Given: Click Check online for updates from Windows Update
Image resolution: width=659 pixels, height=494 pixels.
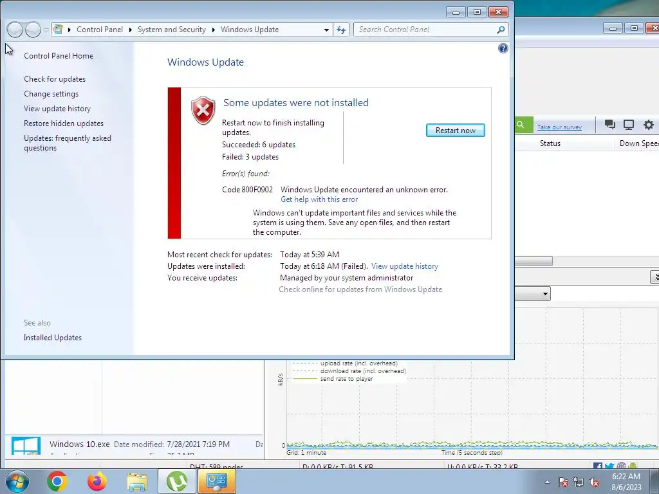Looking at the screenshot, I should pos(360,289).
